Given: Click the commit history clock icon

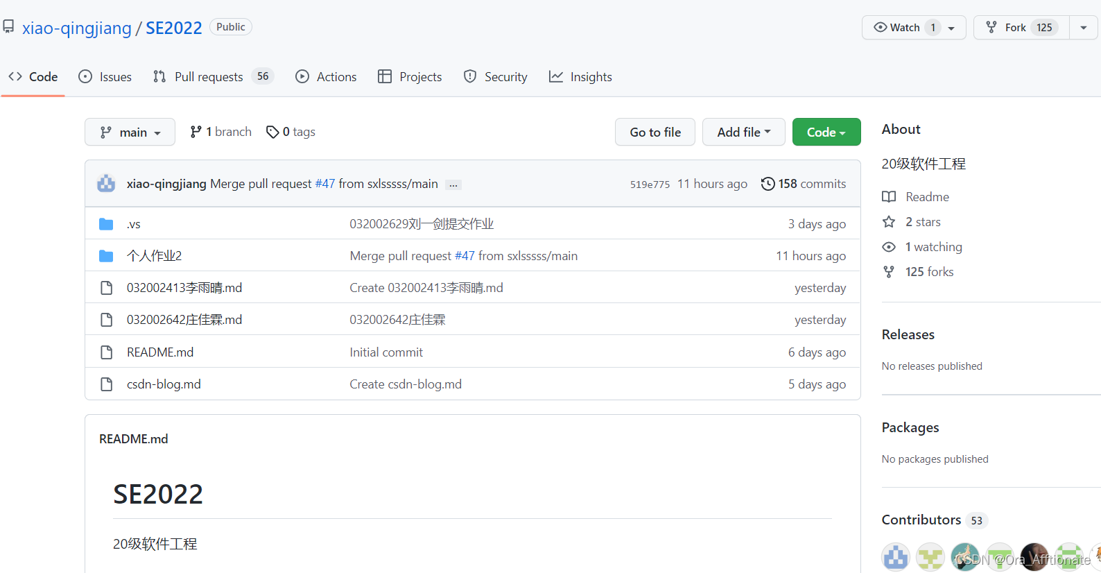Looking at the screenshot, I should [x=768, y=184].
